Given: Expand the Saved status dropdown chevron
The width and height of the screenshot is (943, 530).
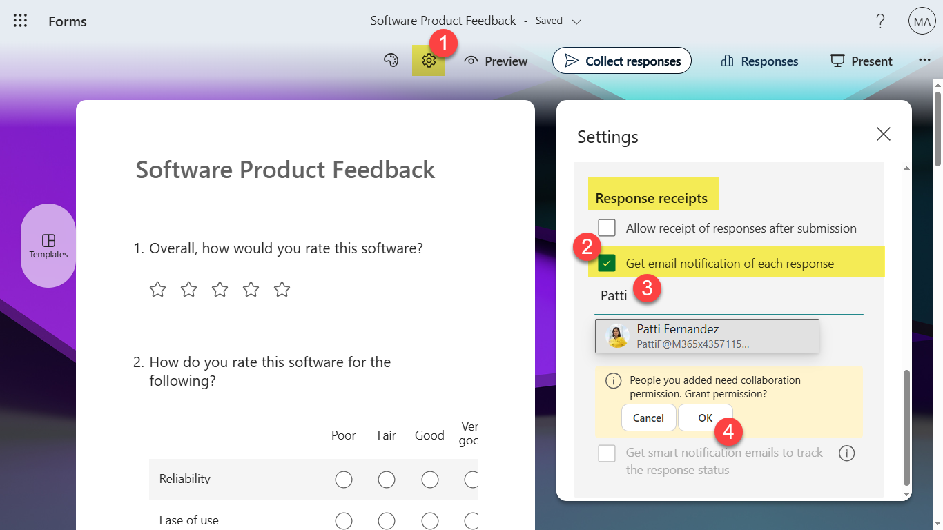Looking at the screenshot, I should (576, 21).
